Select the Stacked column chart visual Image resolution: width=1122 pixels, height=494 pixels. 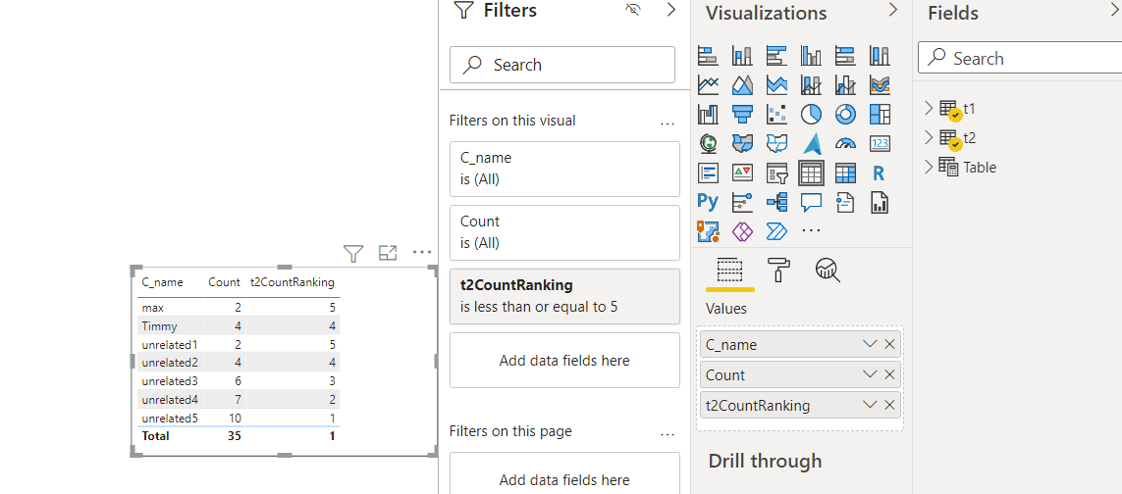(x=742, y=55)
